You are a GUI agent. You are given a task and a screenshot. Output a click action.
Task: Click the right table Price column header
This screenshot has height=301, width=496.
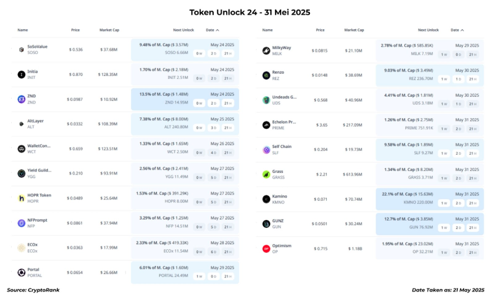click(320, 30)
